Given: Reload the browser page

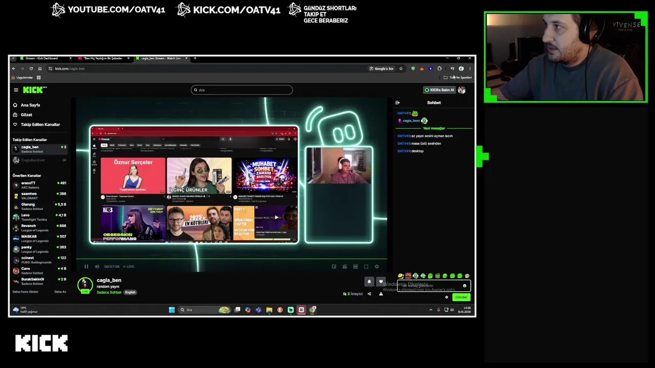Looking at the screenshot, I should click(31, 68).
